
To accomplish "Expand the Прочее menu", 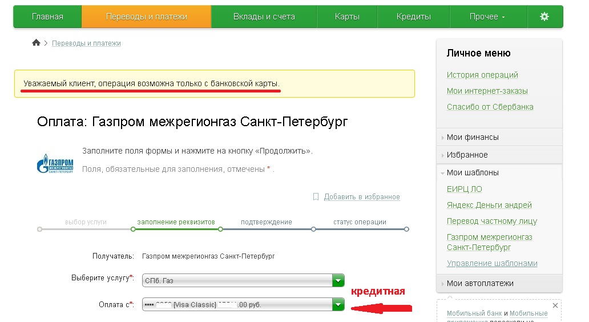I will pos(487,17).
